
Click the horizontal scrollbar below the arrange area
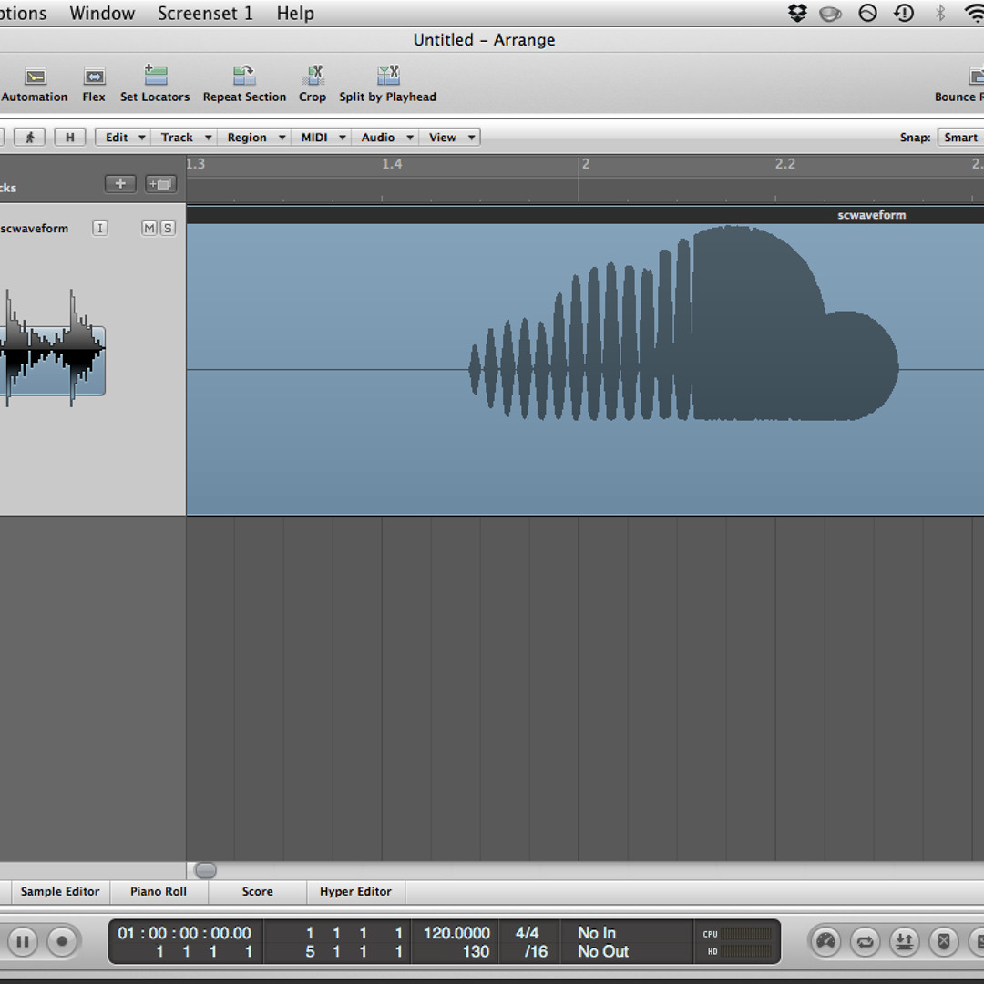pos(205,870)
